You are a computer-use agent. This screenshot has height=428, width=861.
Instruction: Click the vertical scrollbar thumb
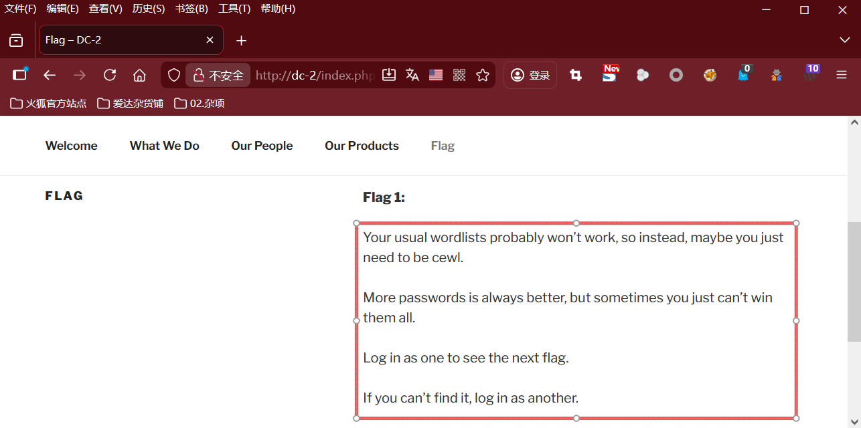pyautogui.click(x=854, y=282)
